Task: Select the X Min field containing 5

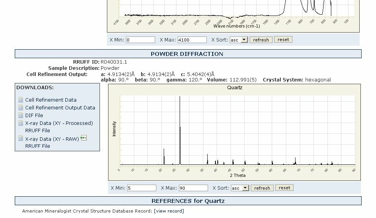Action: (x=142, y=188)
